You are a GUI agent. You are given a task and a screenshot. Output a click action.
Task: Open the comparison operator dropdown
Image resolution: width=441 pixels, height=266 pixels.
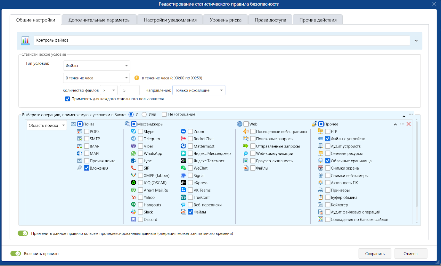[109, 90]
